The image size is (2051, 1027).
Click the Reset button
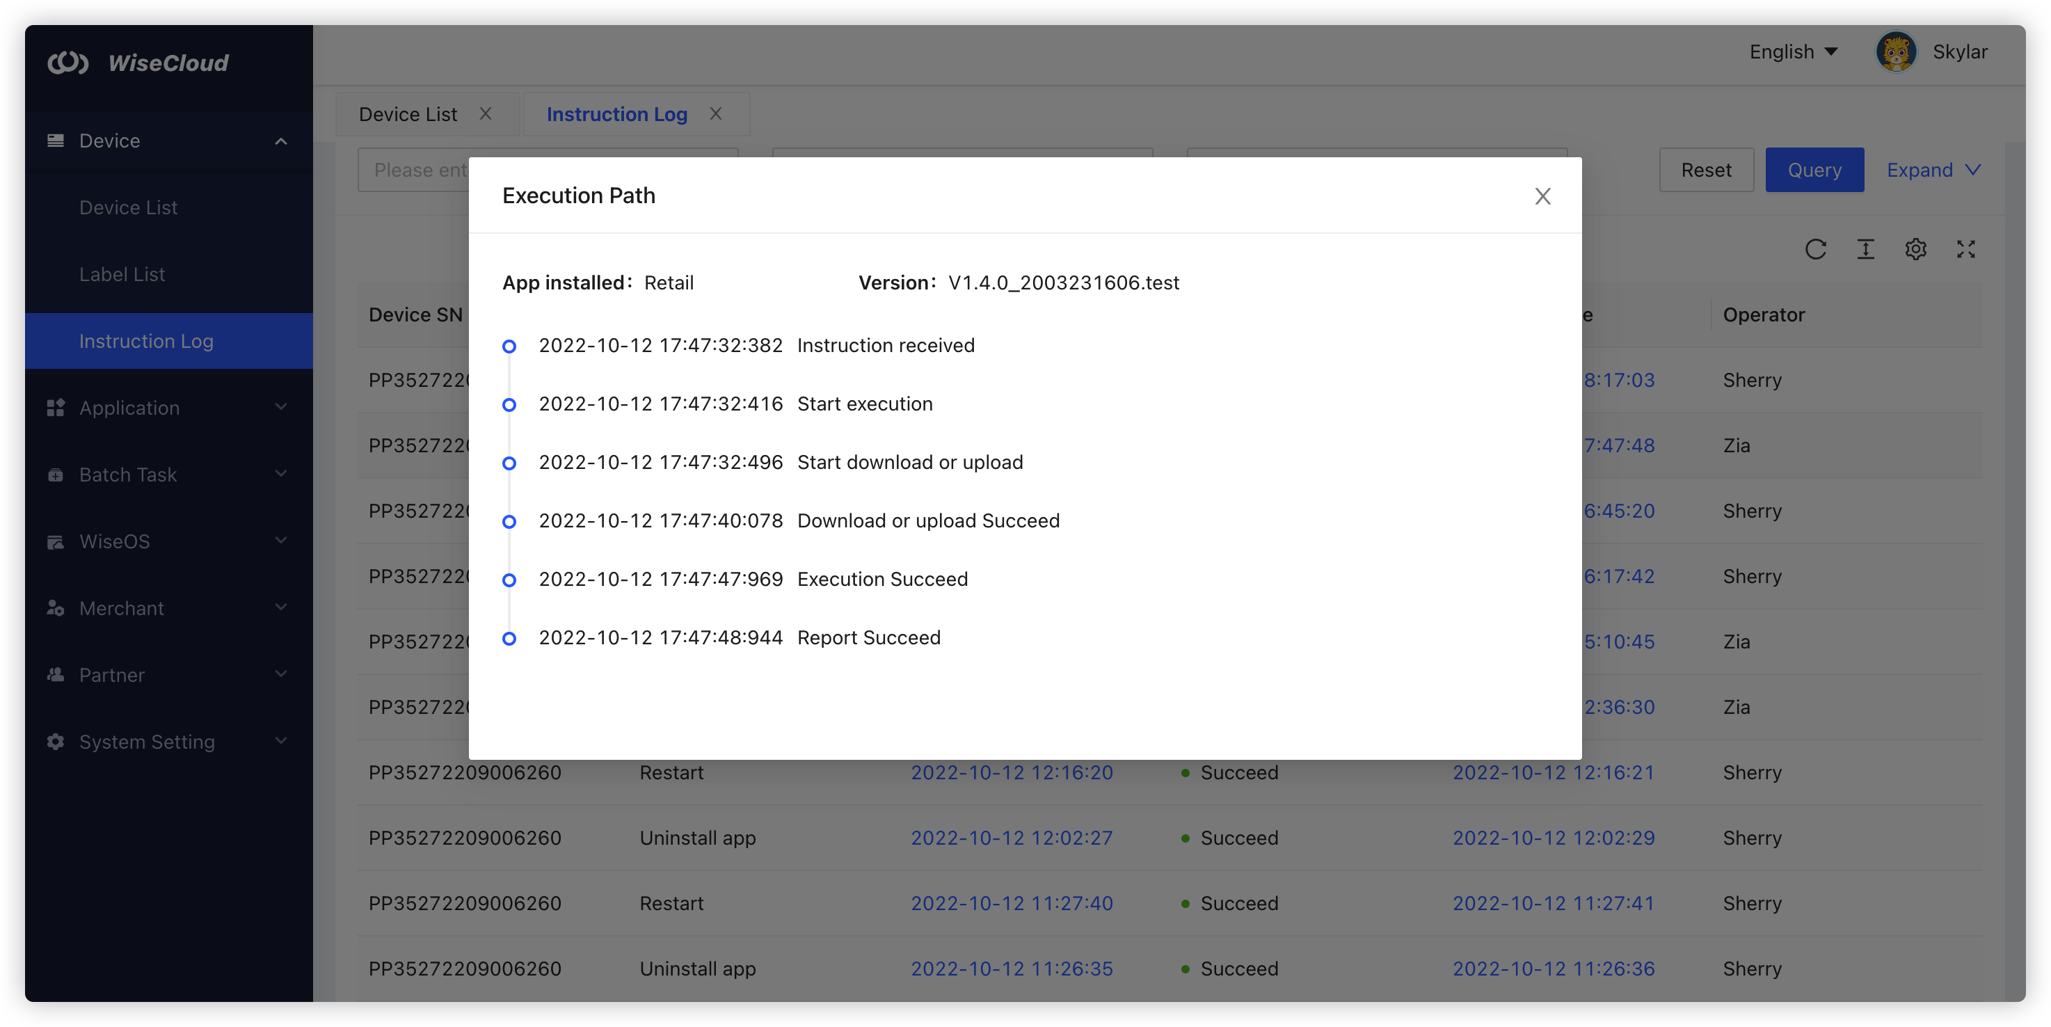tap(1705, 170)
